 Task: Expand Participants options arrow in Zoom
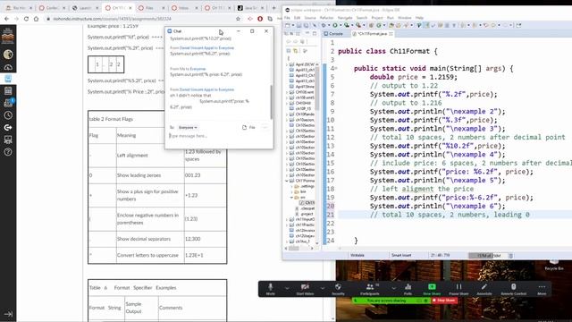pyautogui.click(x=393, y=288)
